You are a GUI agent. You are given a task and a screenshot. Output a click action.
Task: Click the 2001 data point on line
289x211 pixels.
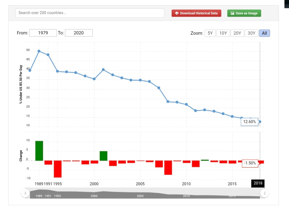click(103, 69)
